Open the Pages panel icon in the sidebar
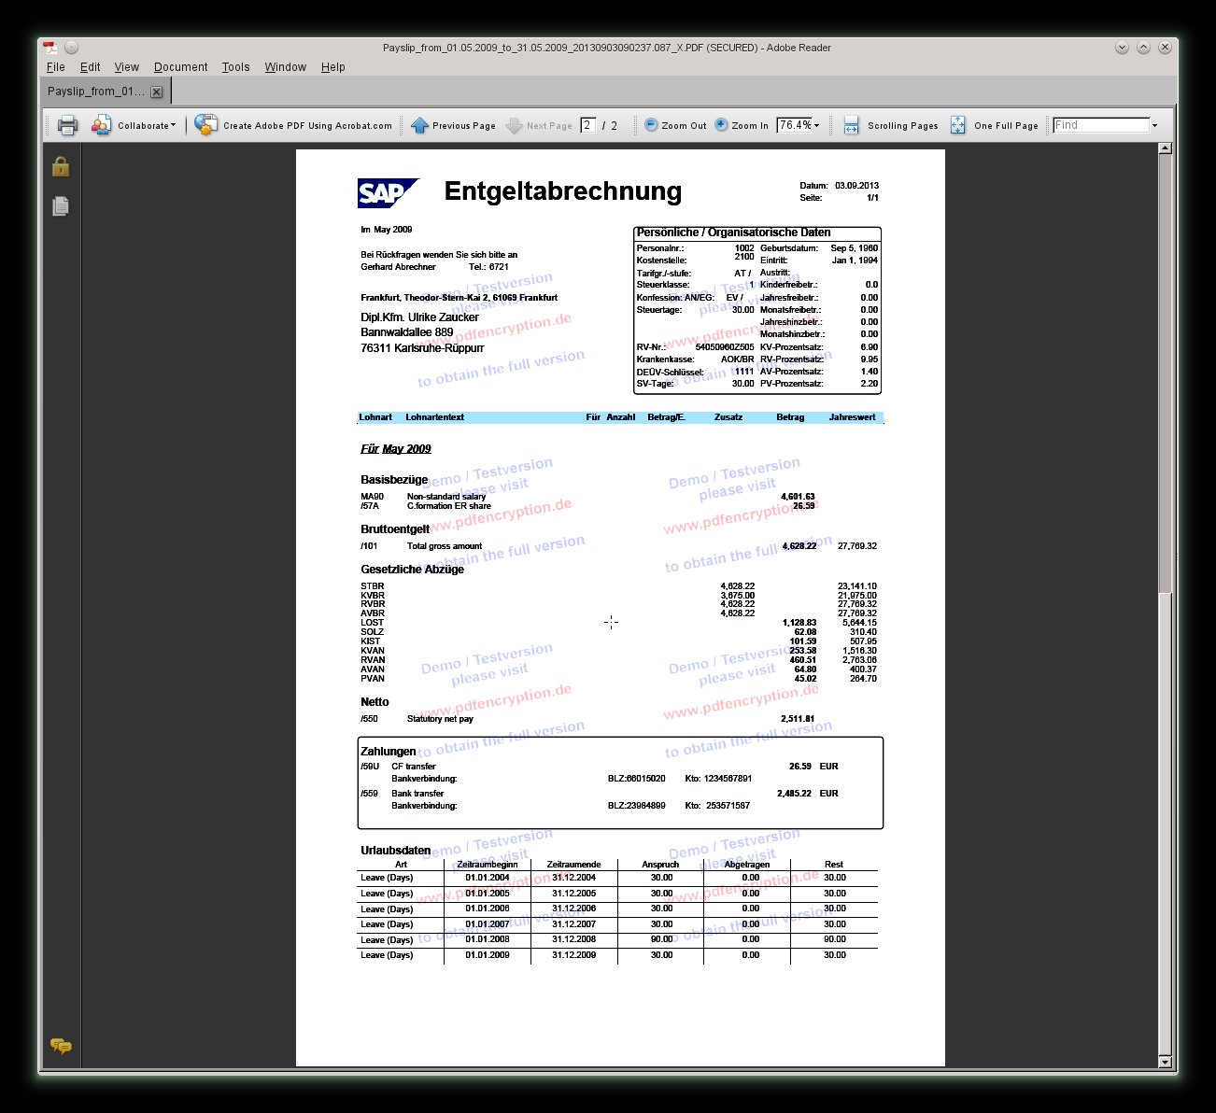This screenshot has width=1216, height=1113. coord(60,205)
